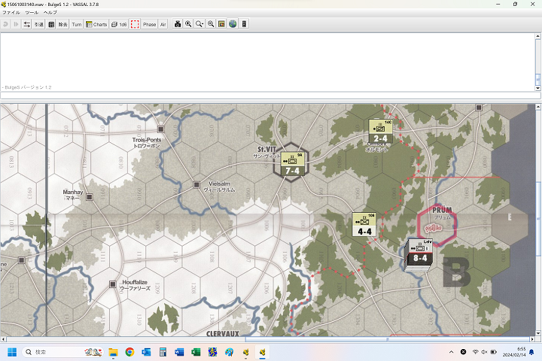Click the camera snapshot icon
The width and height of the screenshot is (542, 361).
(x=177, y=24)
